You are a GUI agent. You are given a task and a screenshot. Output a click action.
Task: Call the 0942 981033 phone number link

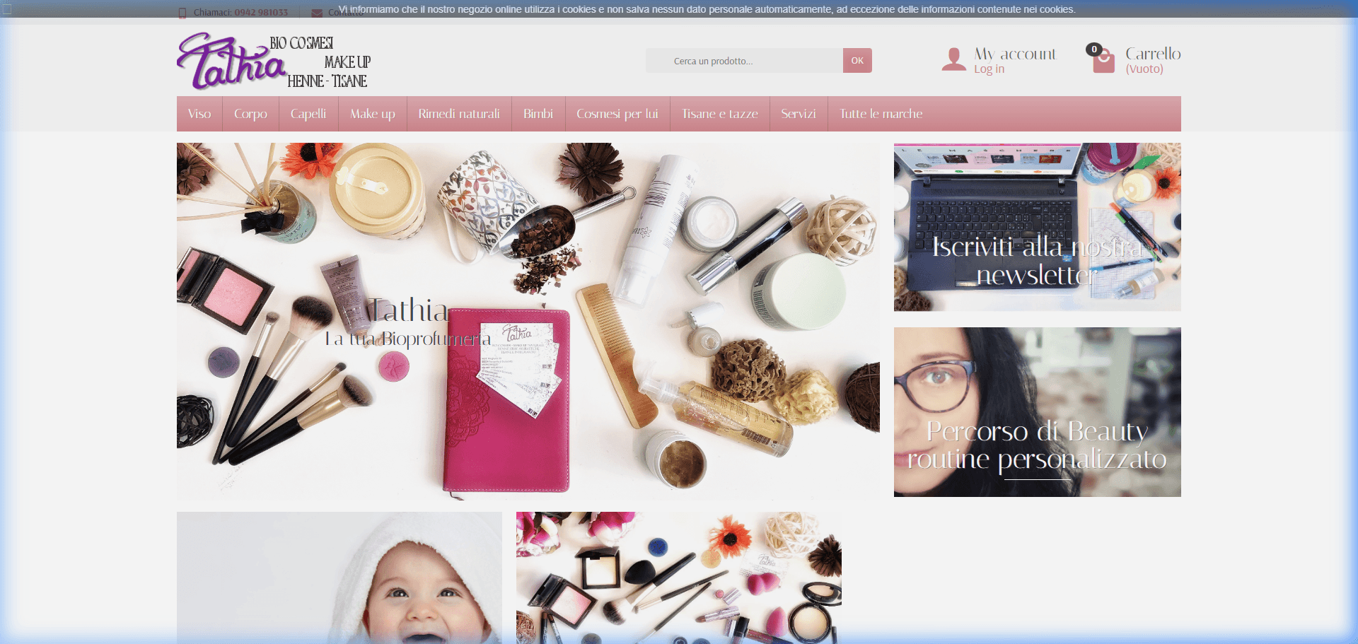(x=261, y=13)
